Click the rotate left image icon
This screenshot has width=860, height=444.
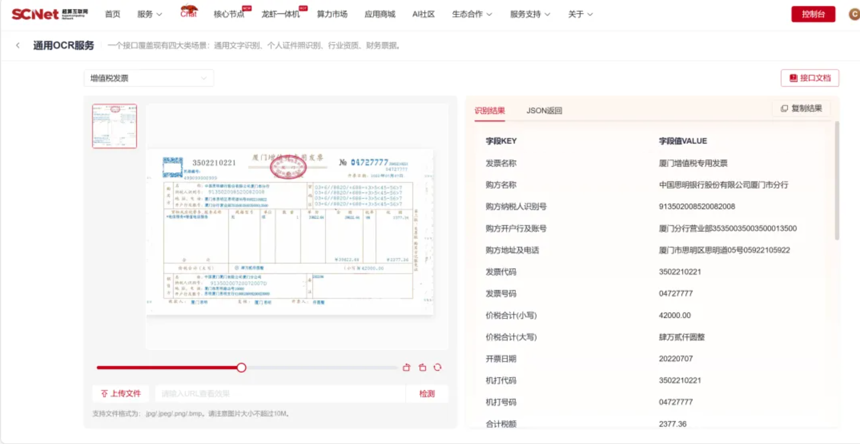coord(406,367)
